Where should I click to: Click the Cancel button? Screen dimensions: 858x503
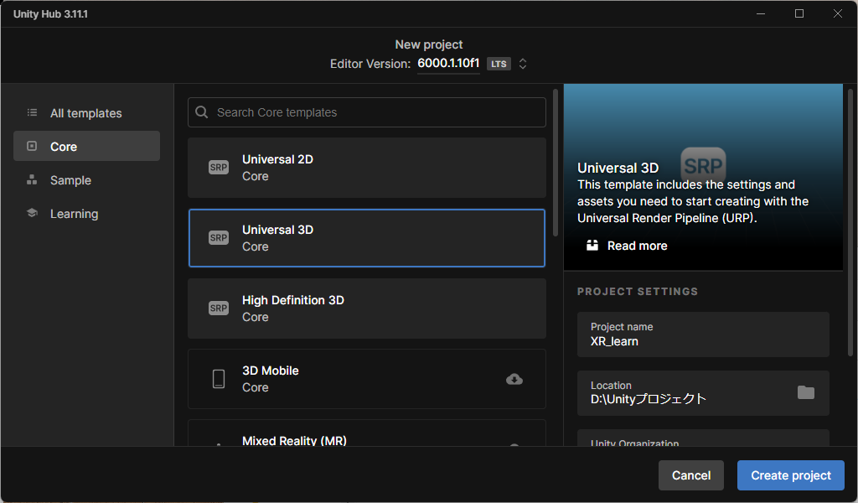click(x=691, y=475)
